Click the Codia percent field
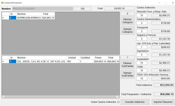Image resolution: width=175 pixels, height=106 pixels. pyautogui.click(x=142, y=70)
